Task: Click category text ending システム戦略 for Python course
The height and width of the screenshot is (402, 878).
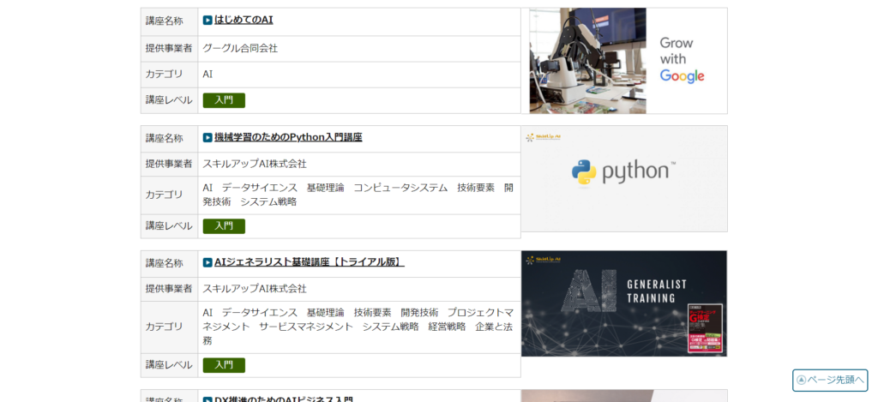Action: tap(358, 195)
